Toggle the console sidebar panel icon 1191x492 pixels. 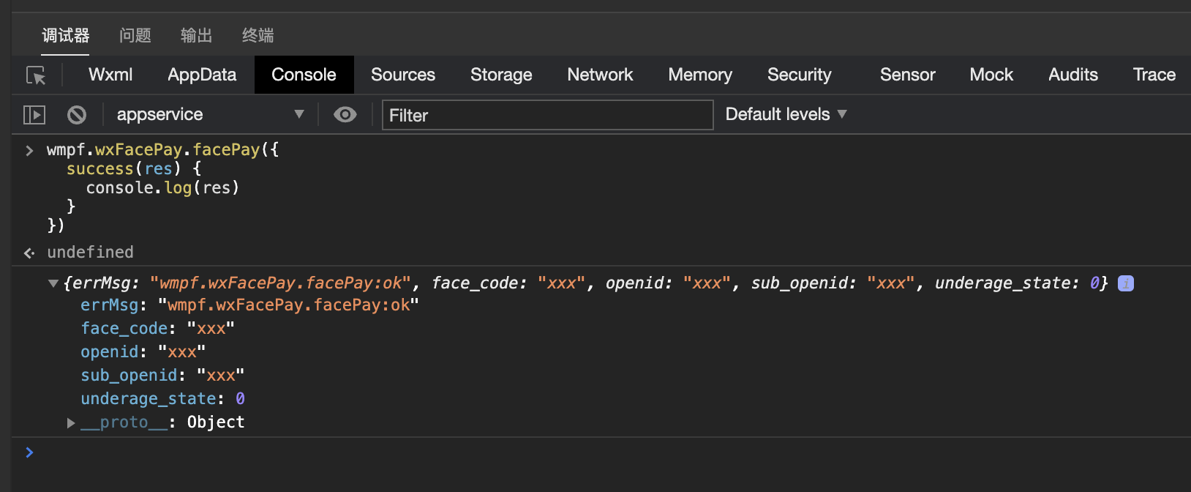coord(34,115)
